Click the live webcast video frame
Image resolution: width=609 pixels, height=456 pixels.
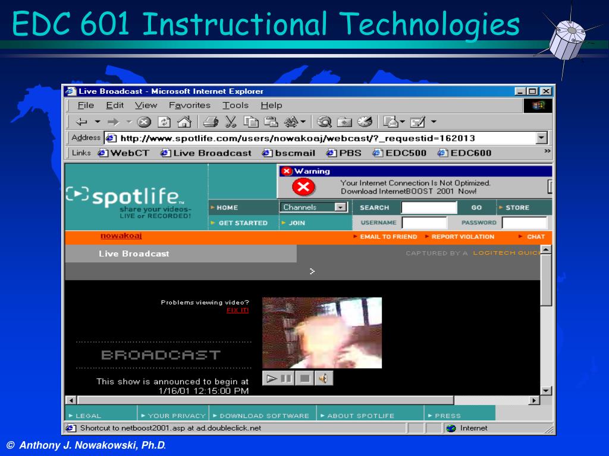click(322, 332)
